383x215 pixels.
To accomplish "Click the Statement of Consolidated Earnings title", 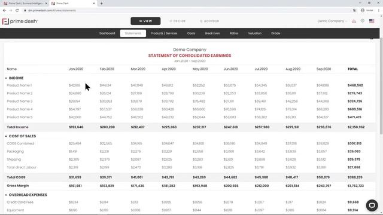I will [190, 56].
